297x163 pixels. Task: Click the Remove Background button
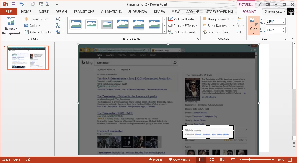(11, 26)
